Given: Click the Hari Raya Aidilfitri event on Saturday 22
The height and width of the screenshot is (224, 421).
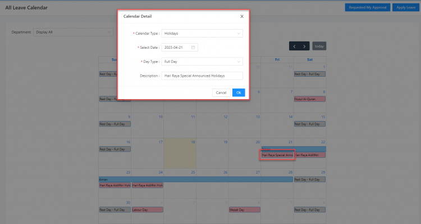Looking at the screenshot, I should tap(309, 155).
